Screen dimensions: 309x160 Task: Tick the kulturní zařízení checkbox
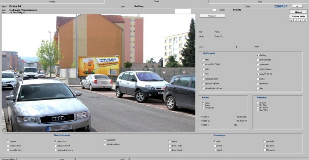204,79
